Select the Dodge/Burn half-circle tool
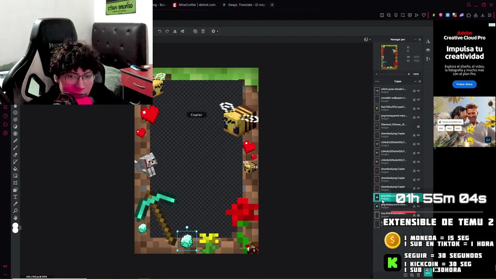The width and height of the screenshot is (496, 279). click(x=15, y=127)
